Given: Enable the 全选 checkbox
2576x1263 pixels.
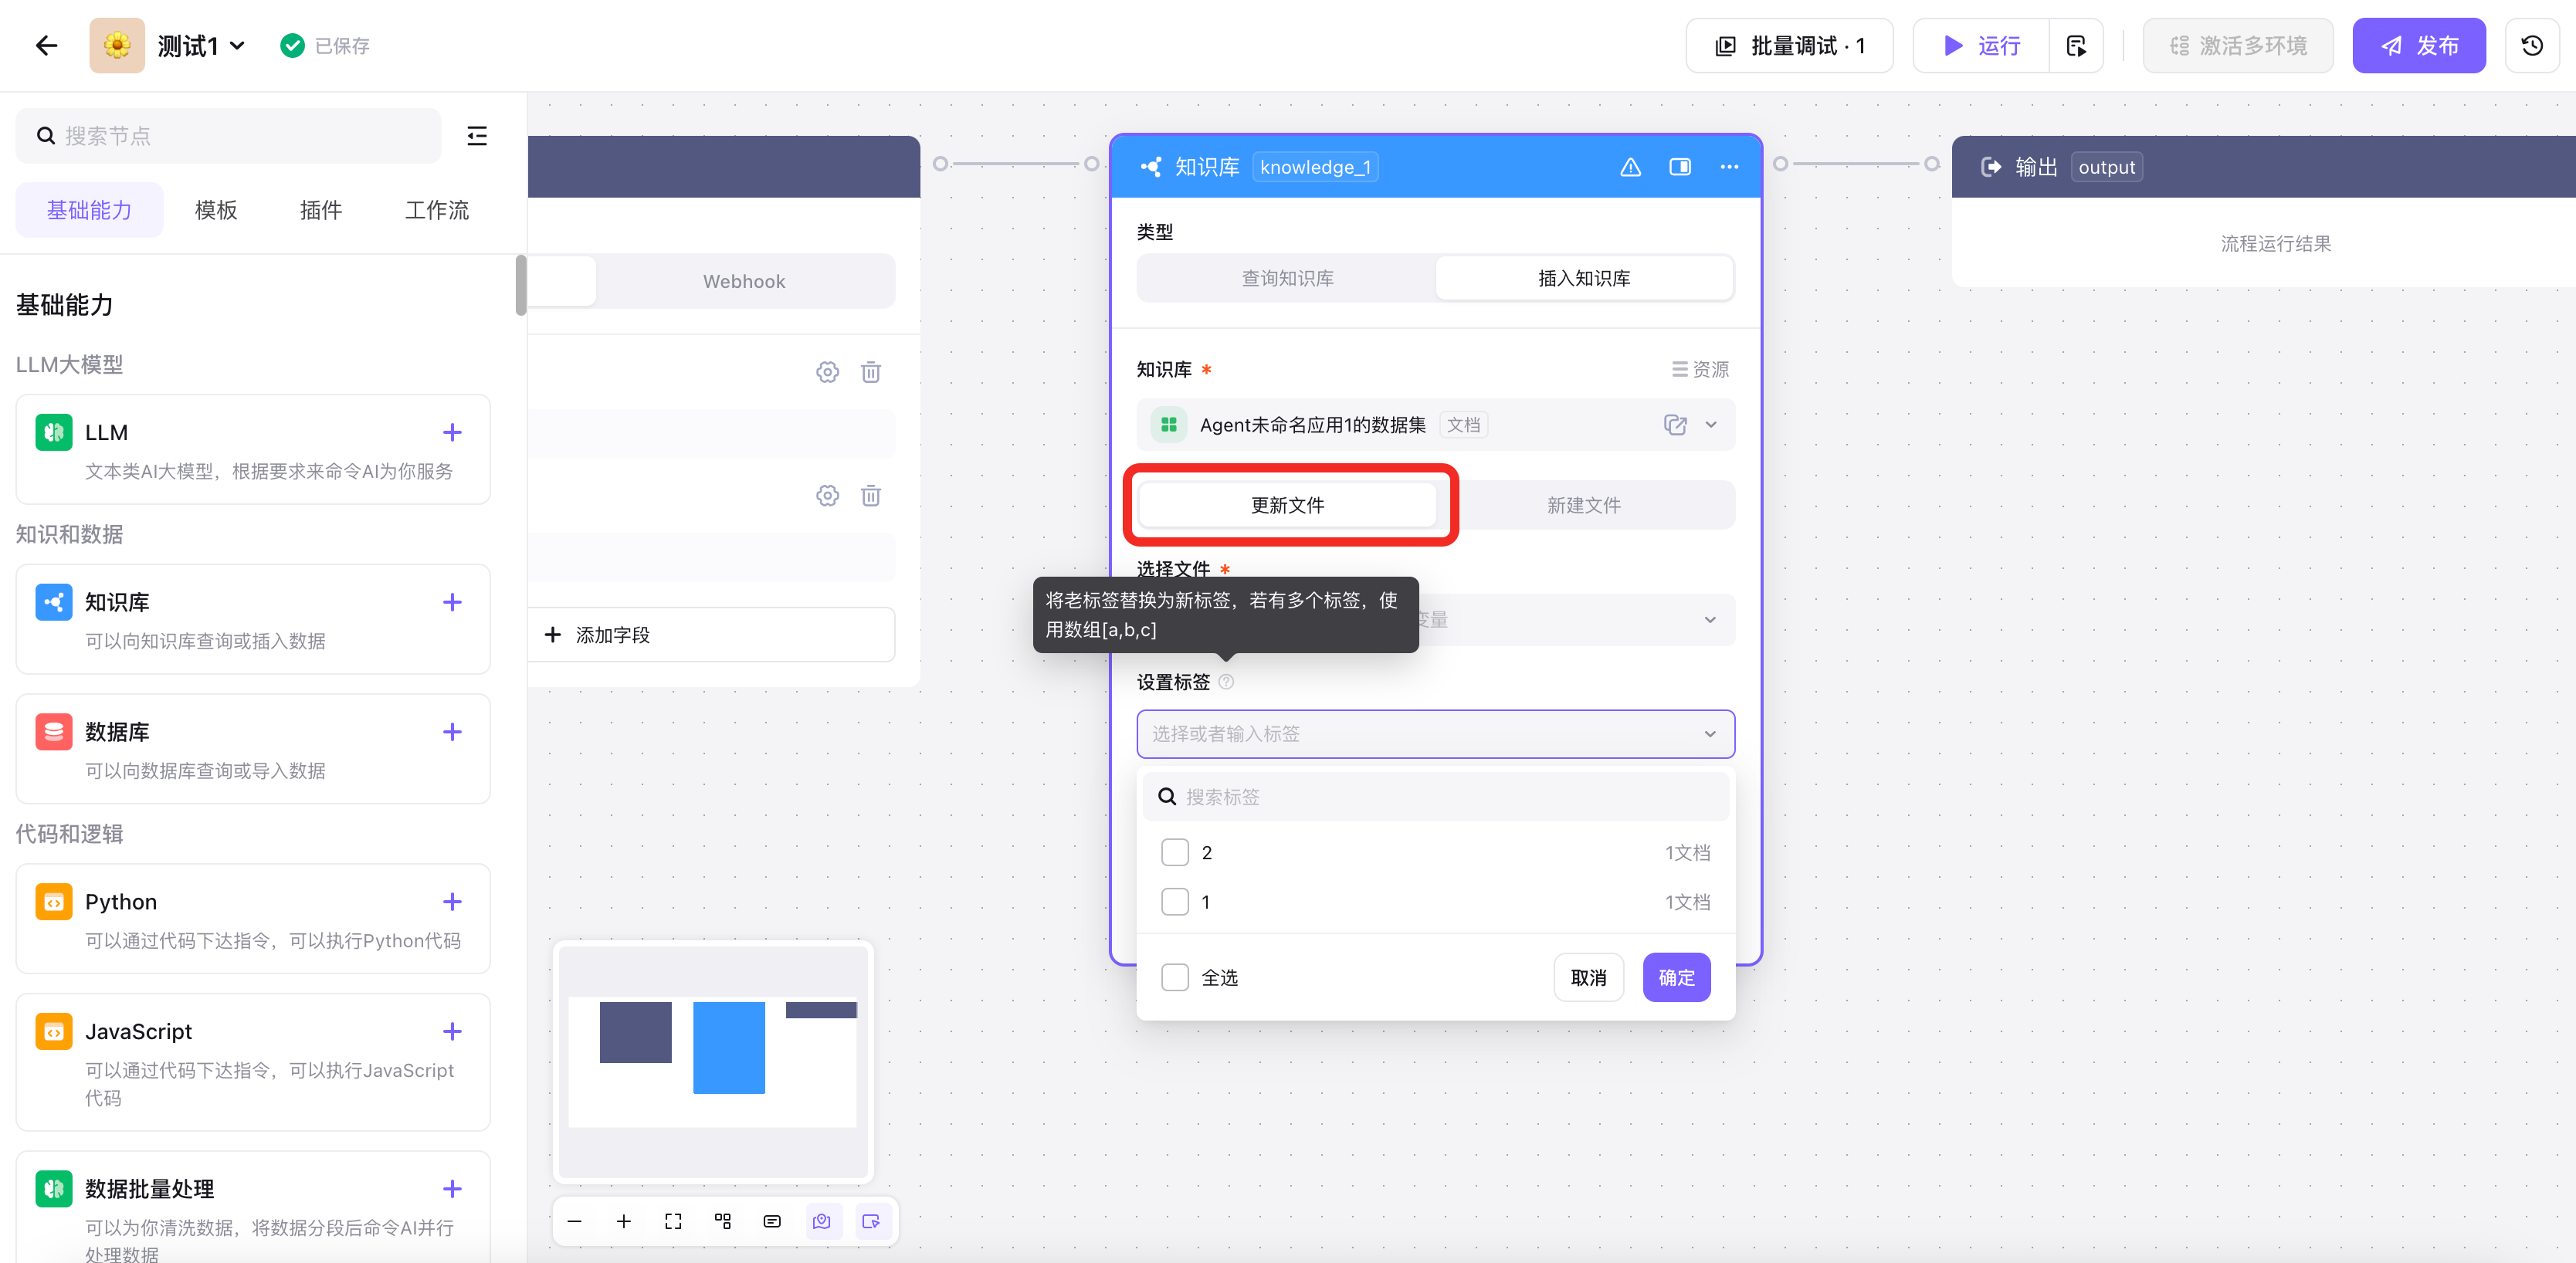Looking at the screenshot, I should 1175,977.
